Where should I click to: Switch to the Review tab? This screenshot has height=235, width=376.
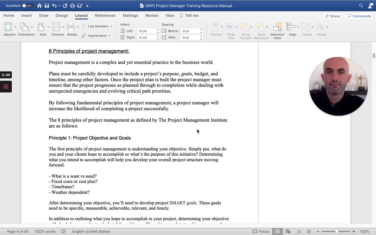click(152, 15)
